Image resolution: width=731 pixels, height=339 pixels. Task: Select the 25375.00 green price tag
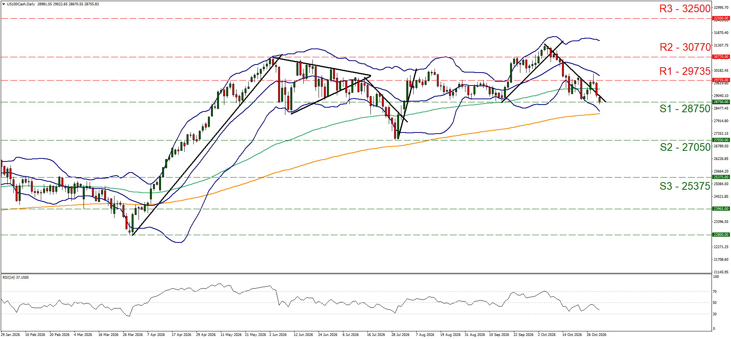(721, 177)
